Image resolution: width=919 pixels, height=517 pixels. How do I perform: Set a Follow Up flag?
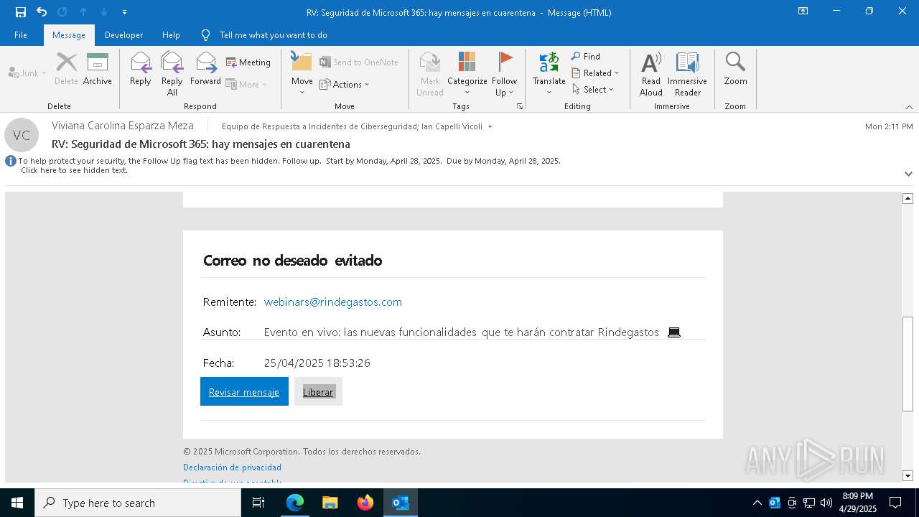pos(505,73)
